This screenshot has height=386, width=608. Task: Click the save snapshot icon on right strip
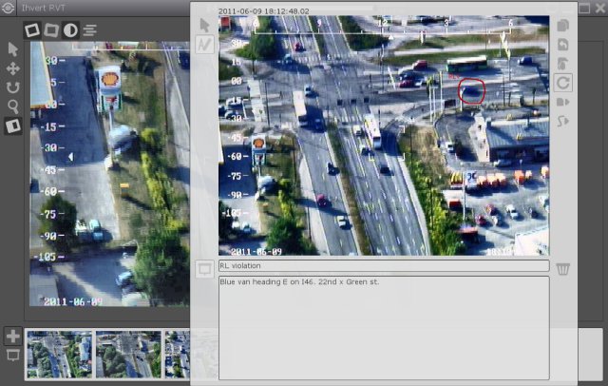click(x=562, y=45)
